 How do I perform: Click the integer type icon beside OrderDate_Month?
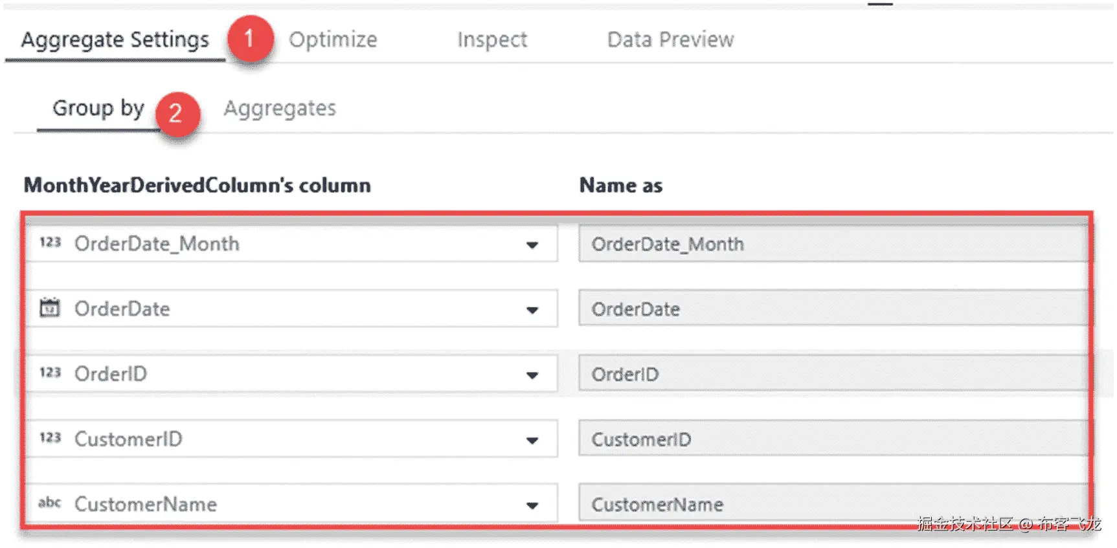pyautogui.click(x=50, y=243)
